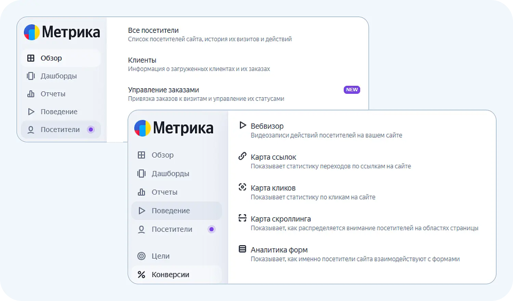Open the Карта ссылок chain-link icon

(242, 156)
